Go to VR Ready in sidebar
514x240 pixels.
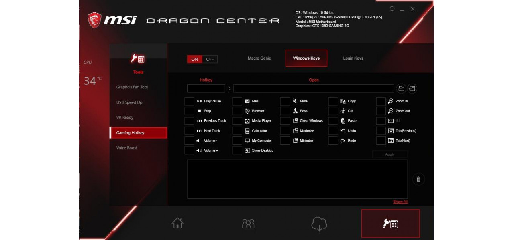[x=125, y=118]
